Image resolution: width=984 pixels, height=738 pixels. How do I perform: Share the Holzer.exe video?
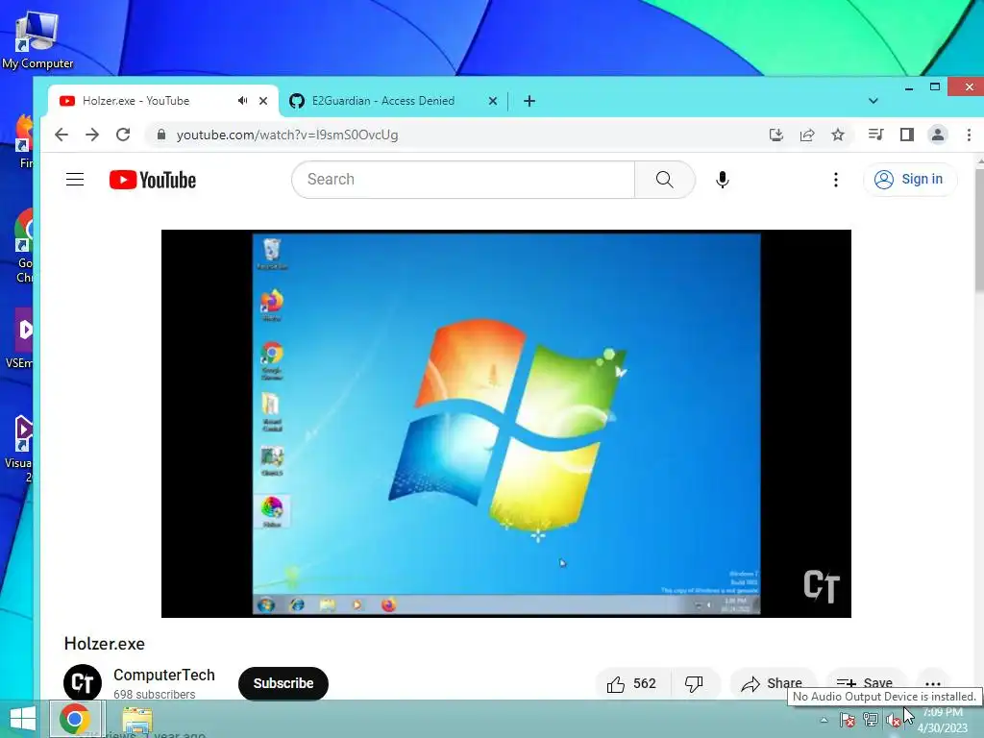tap(773, 683)
